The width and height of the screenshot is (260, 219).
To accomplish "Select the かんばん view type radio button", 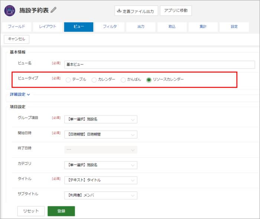I will 123,80.
